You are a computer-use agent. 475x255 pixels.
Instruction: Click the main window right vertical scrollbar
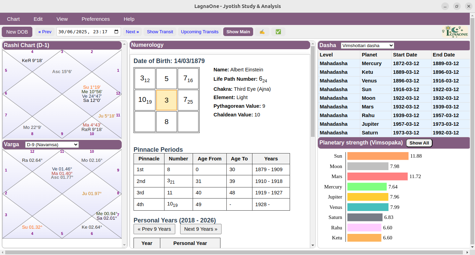click(472, 132)
